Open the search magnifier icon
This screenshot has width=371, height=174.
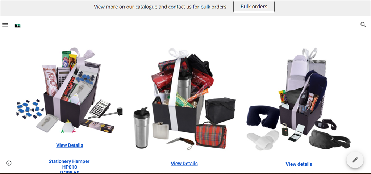[363, 25]
